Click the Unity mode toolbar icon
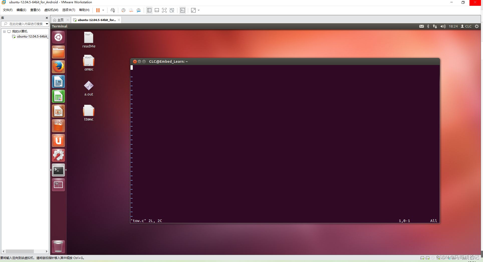483x262 pixels. [172, 10]
